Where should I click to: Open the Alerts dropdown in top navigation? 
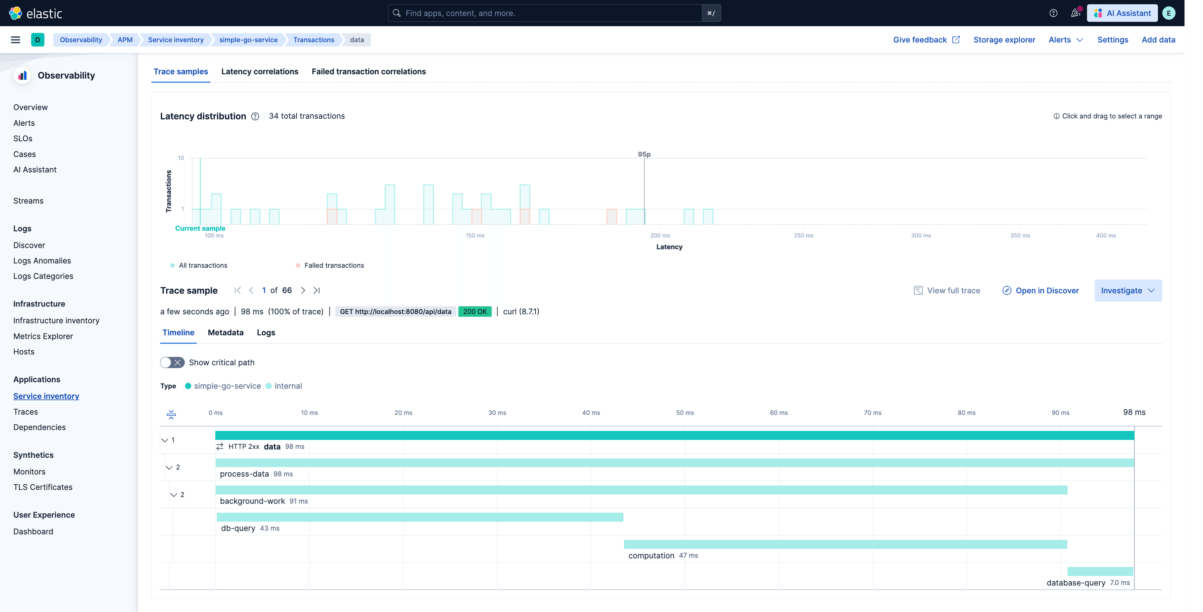[1065, 40]
